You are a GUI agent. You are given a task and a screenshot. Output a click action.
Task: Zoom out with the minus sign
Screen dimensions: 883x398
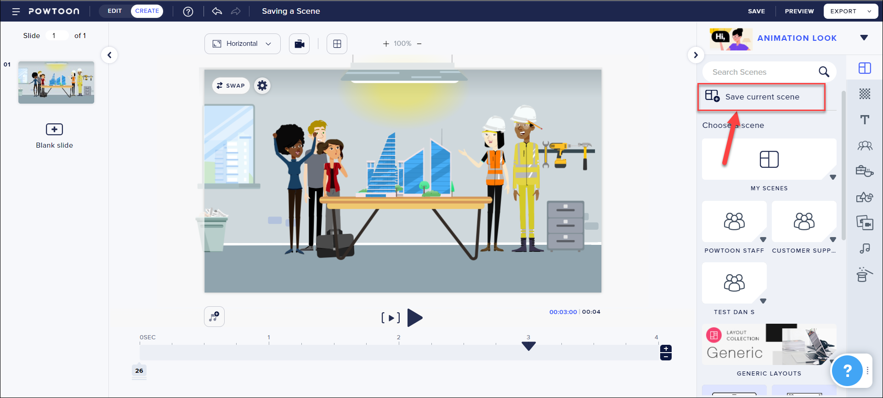click(x=419, y=44)
